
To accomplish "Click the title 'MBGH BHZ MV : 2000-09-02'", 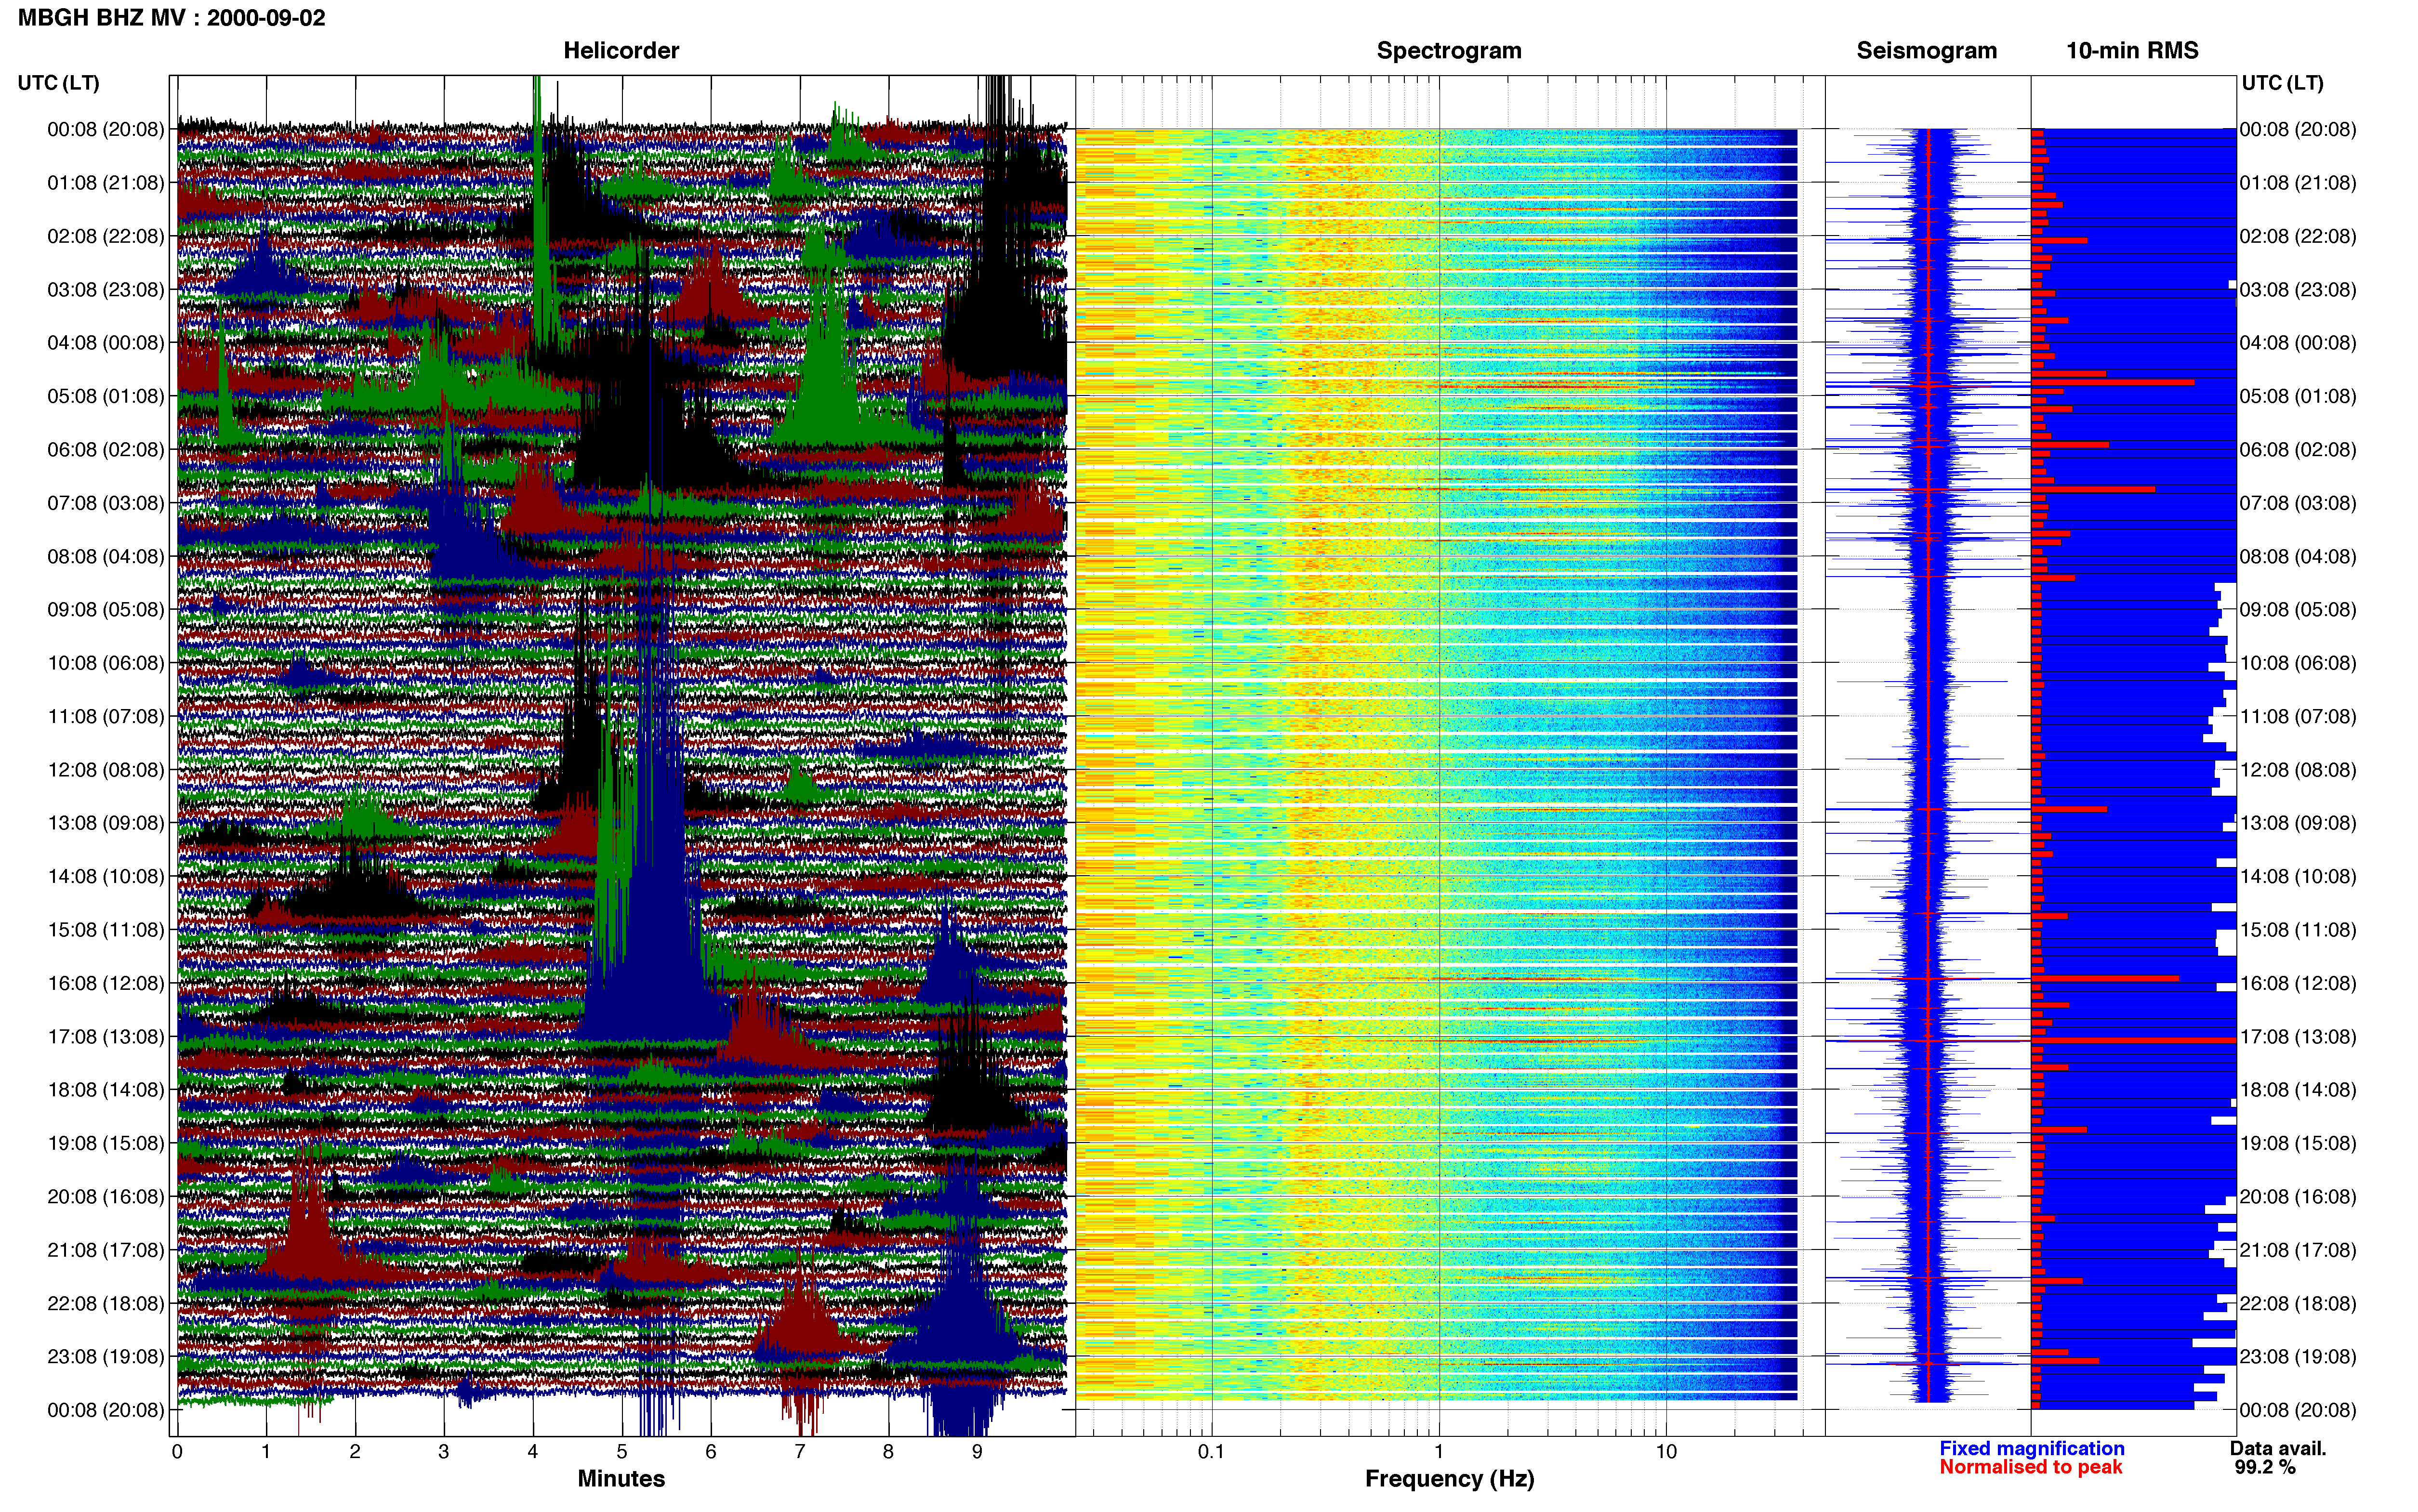I will [171, 18].
